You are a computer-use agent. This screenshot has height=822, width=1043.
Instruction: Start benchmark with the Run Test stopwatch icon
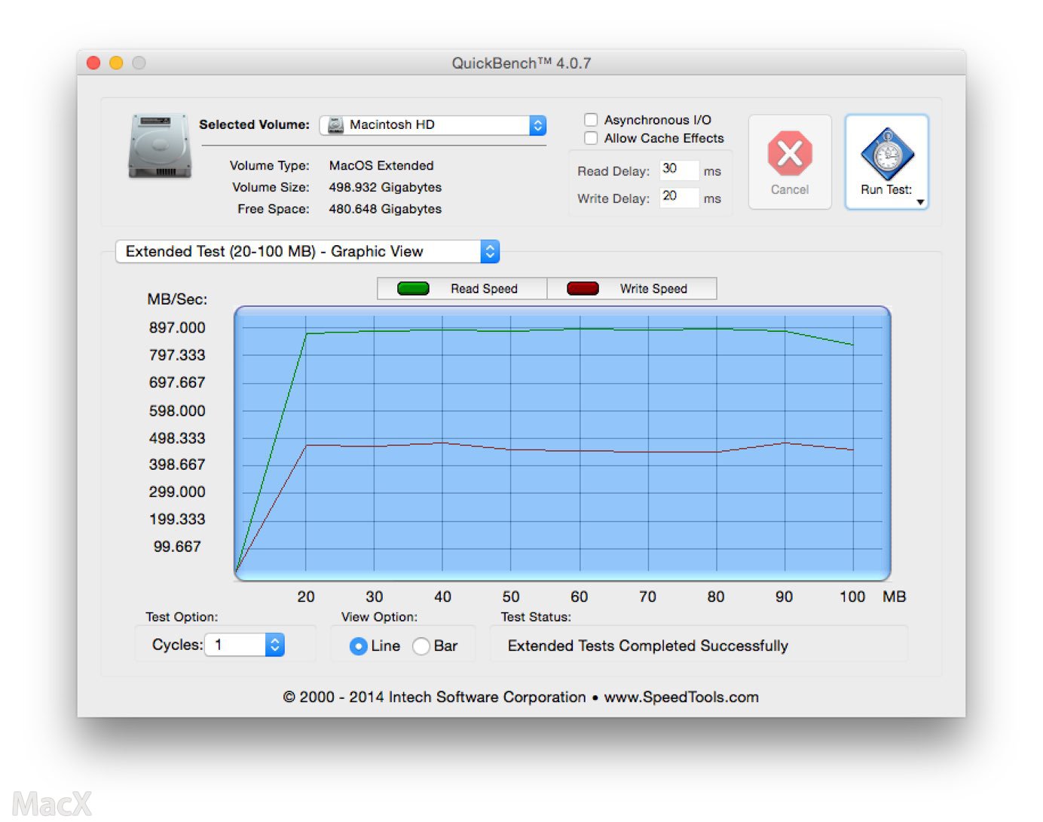pyautogui.click(x=887, y=154)
